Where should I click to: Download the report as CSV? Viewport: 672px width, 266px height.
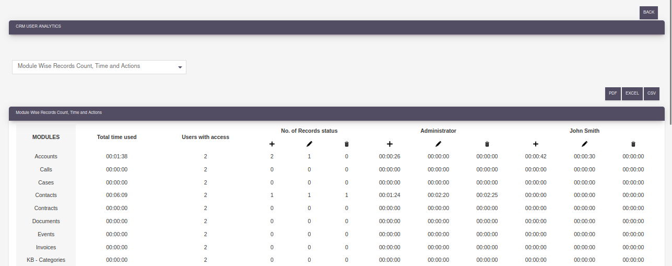[651, 94]
